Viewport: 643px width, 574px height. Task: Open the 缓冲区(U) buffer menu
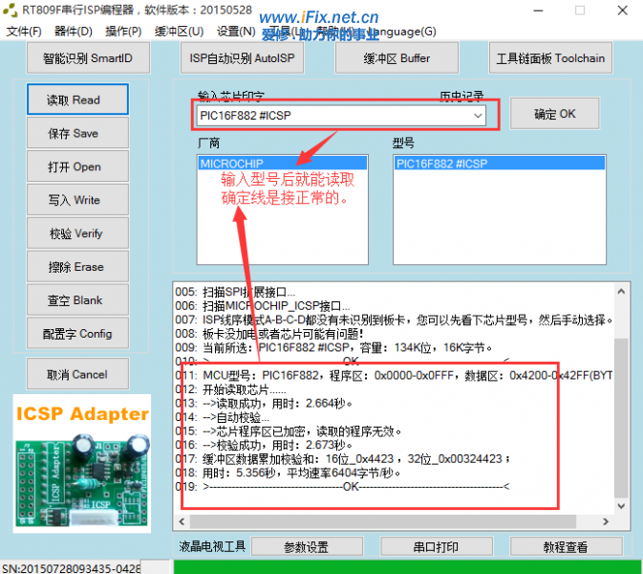click(x=179, y=32)
